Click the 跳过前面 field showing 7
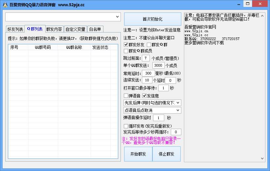Image resolution: width=270 pixels, height=171 pixels. (x=146, y=58)
